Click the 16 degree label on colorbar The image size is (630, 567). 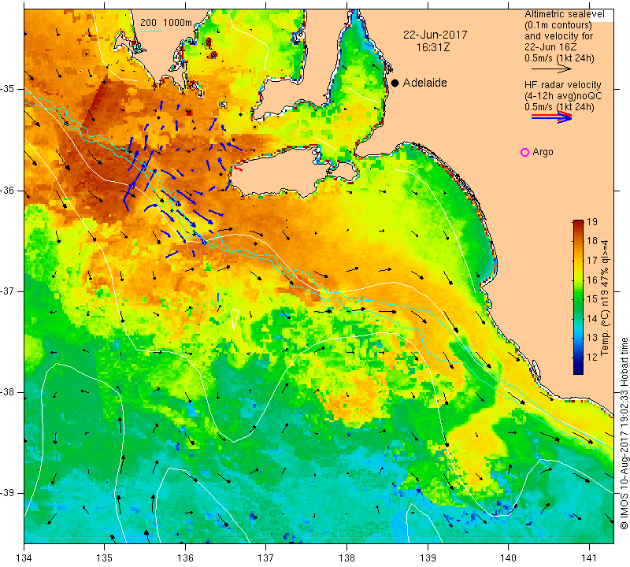592,280
